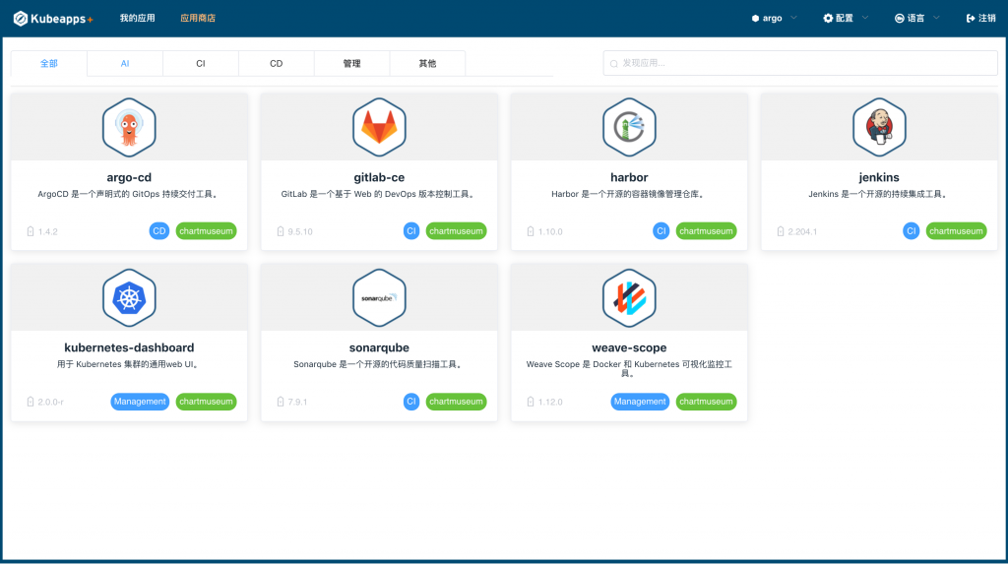Open the harbor lighthouse logo icon
Image resolution: width=1008 pixels, height=564 pixels.
[x=629, y=127]
